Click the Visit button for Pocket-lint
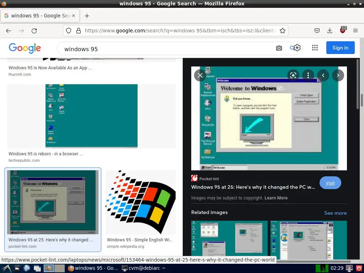364x273 pixels. click(330, 183)
